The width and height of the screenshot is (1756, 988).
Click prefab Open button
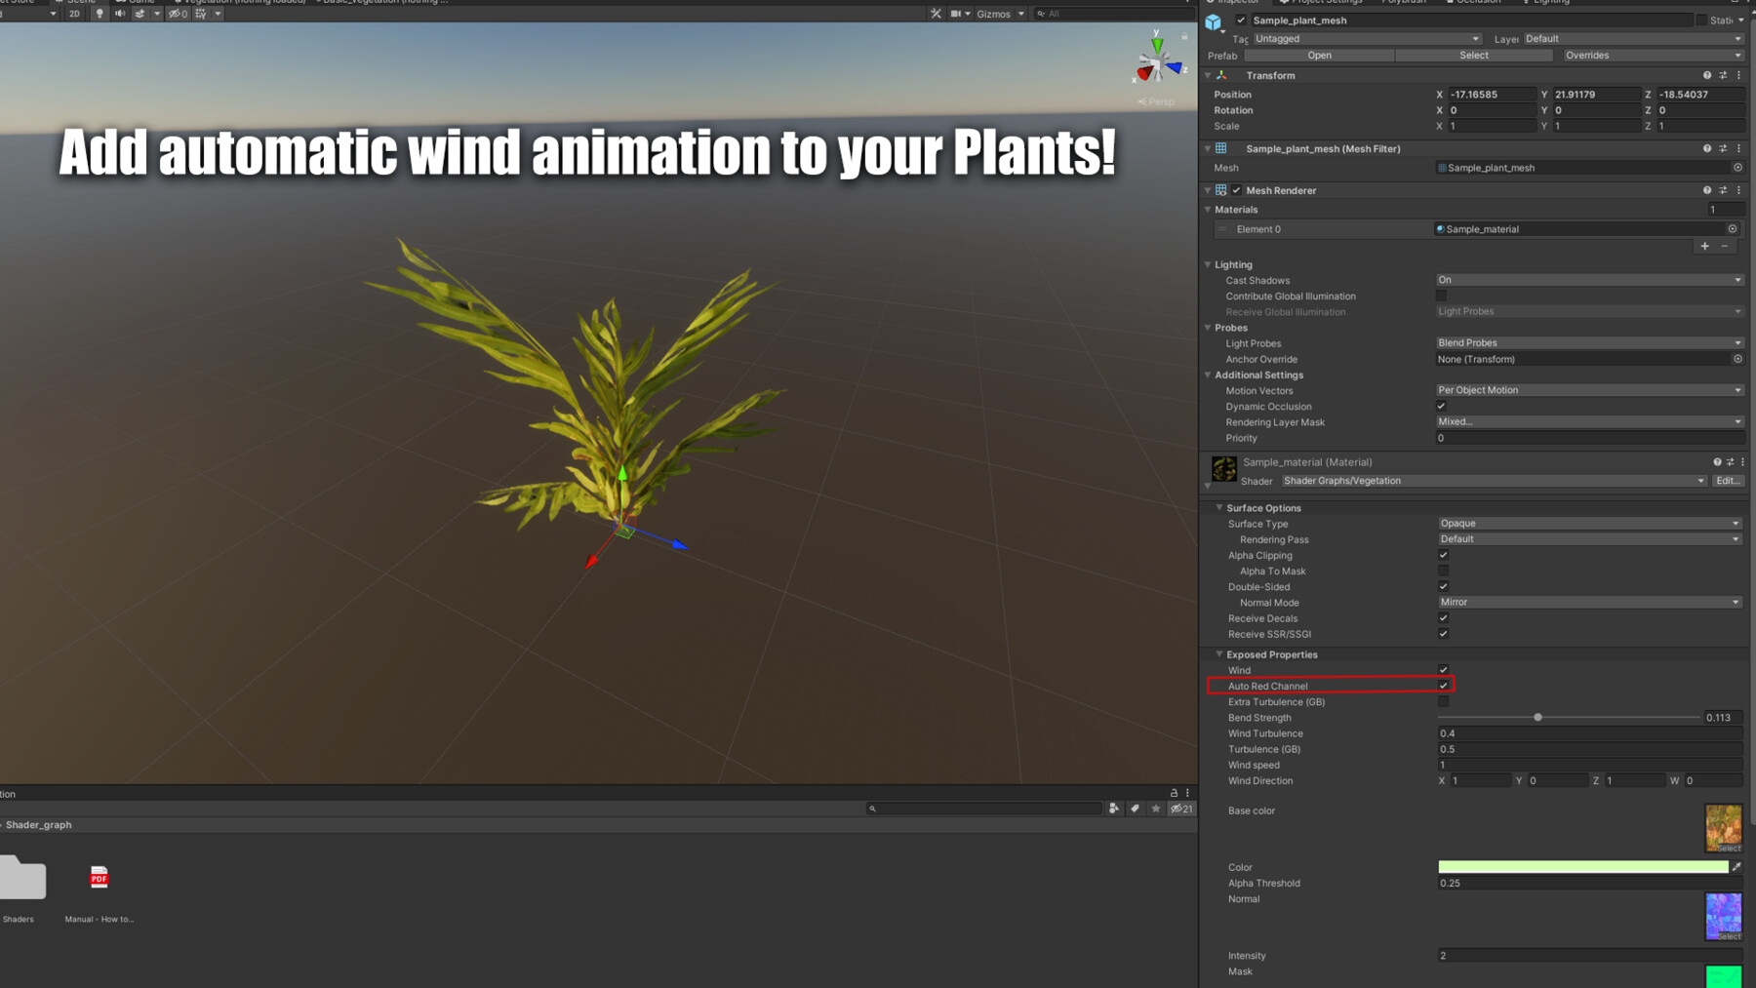click(x=1319, y=56)
